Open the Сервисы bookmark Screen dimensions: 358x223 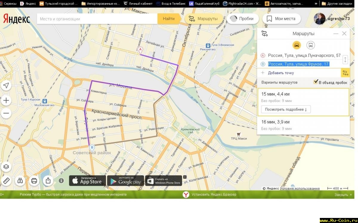point(8,4)
